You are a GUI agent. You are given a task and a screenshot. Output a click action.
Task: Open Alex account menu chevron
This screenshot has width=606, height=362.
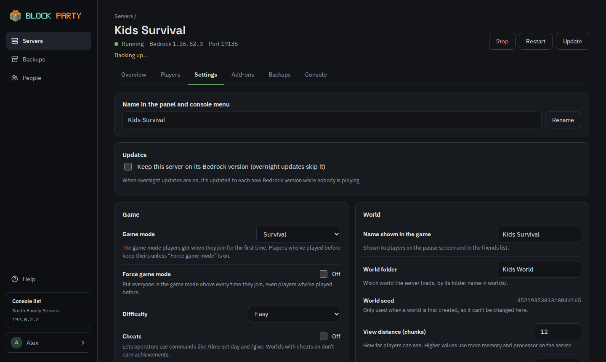coord(83,343)
